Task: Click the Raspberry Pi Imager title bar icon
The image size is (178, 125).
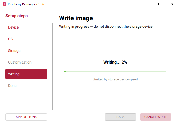Action: (4, 4)
